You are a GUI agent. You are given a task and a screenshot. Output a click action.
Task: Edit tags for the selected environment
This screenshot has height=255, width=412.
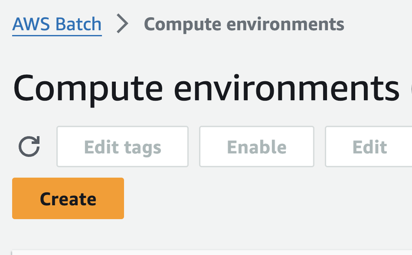(x=122, y=146)
